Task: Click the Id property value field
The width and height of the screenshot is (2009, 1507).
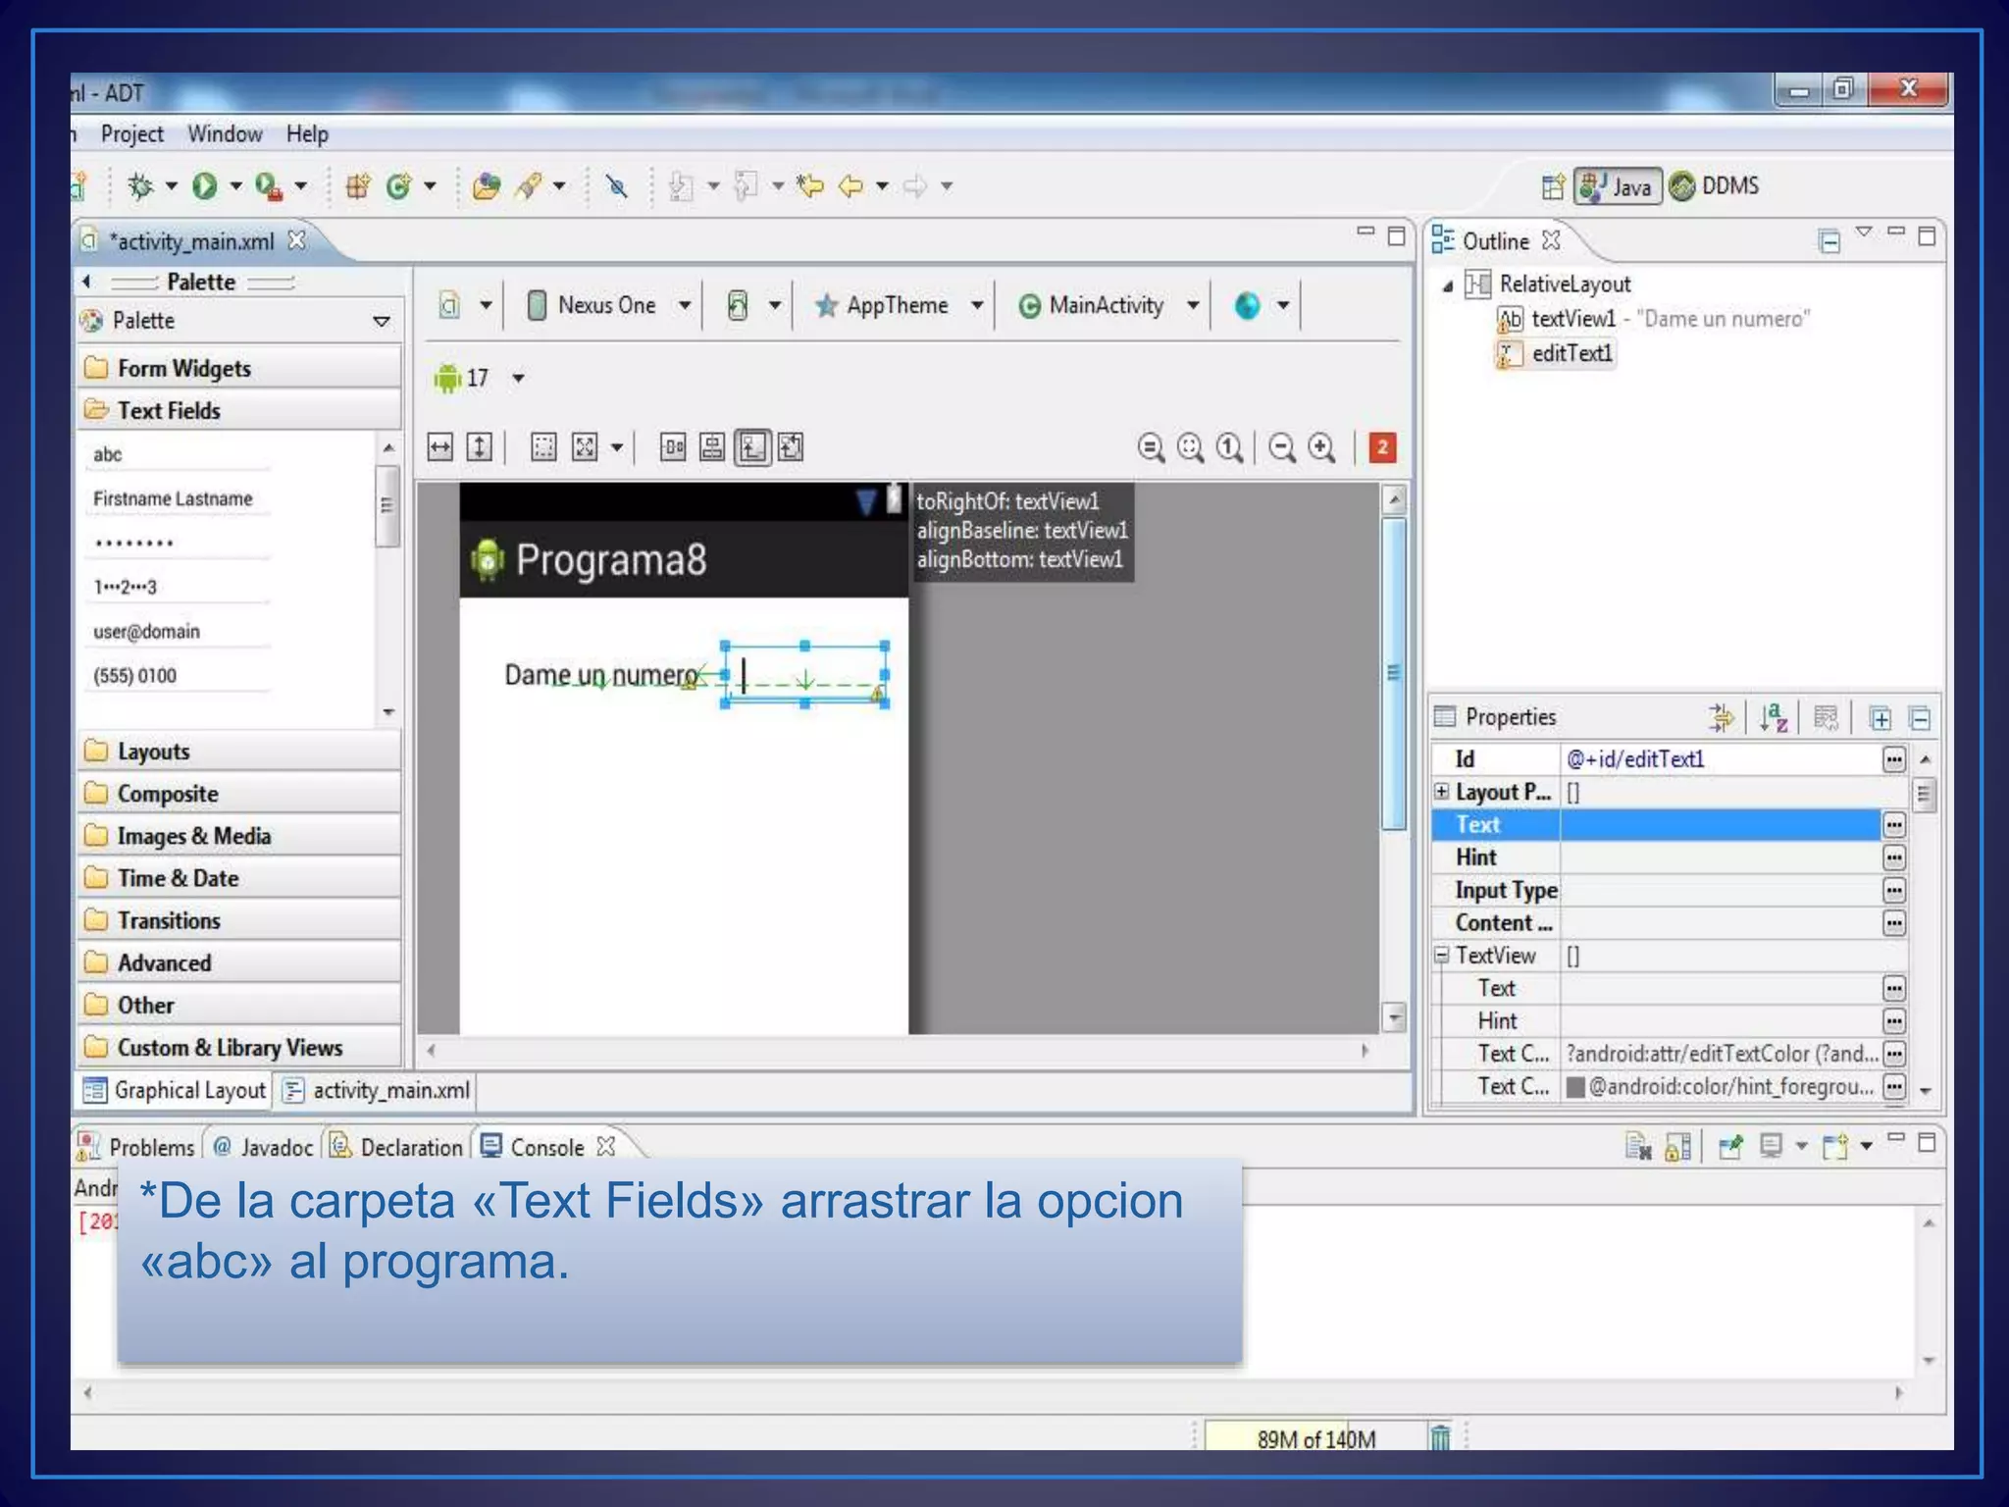Action: point(1722,758)
